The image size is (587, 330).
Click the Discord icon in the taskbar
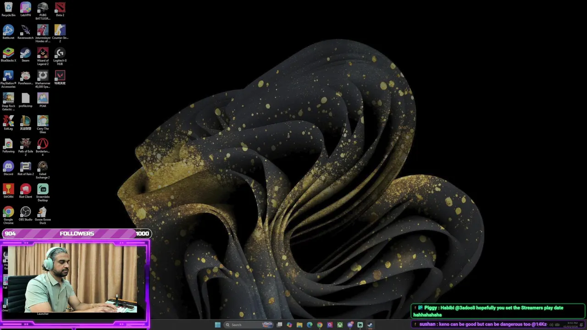[350, 325]
